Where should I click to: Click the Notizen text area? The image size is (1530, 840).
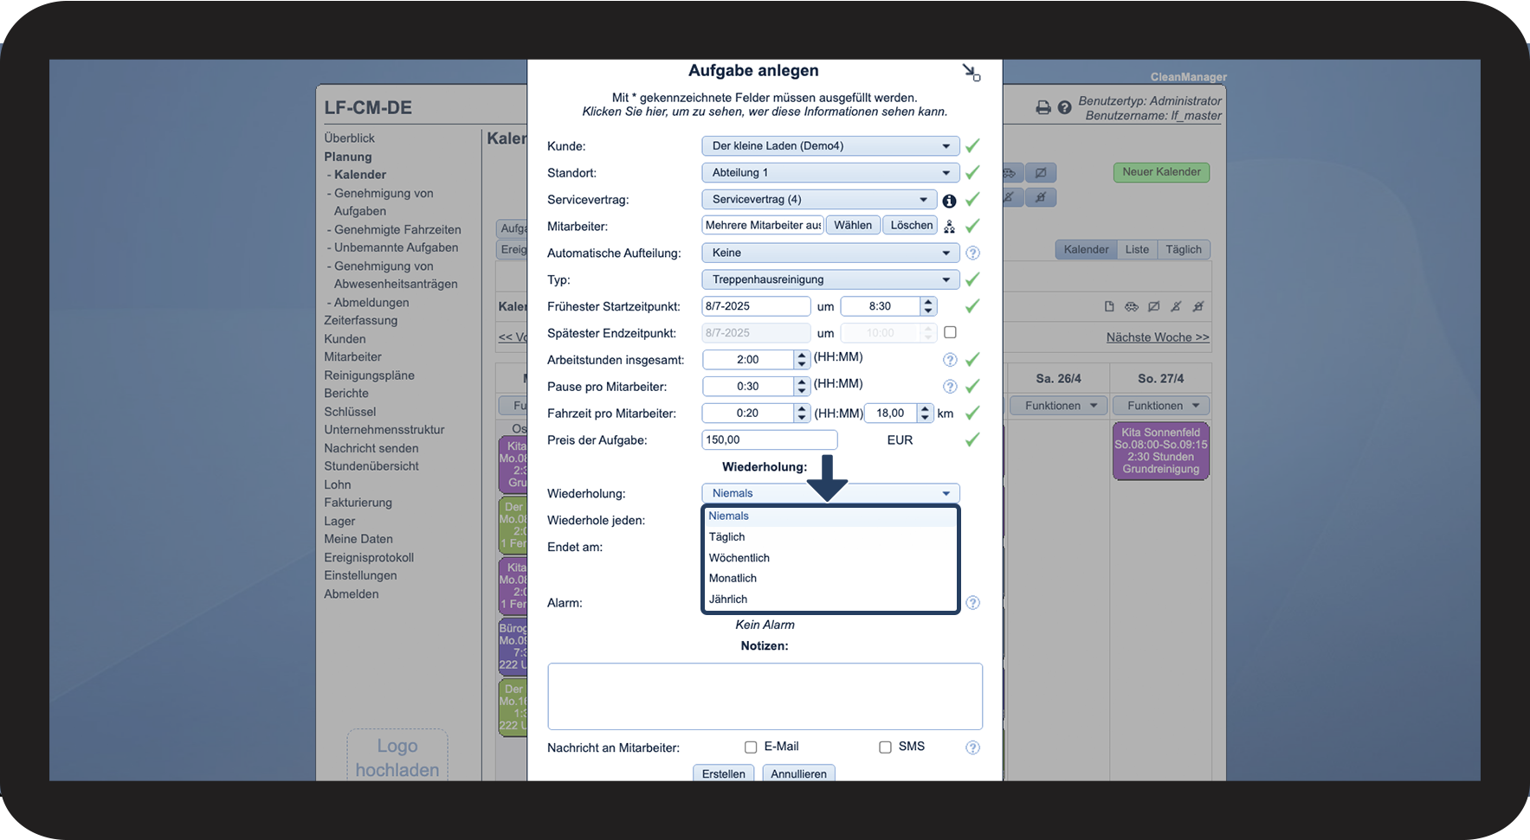pyautogui.click(x=765, y=696)
